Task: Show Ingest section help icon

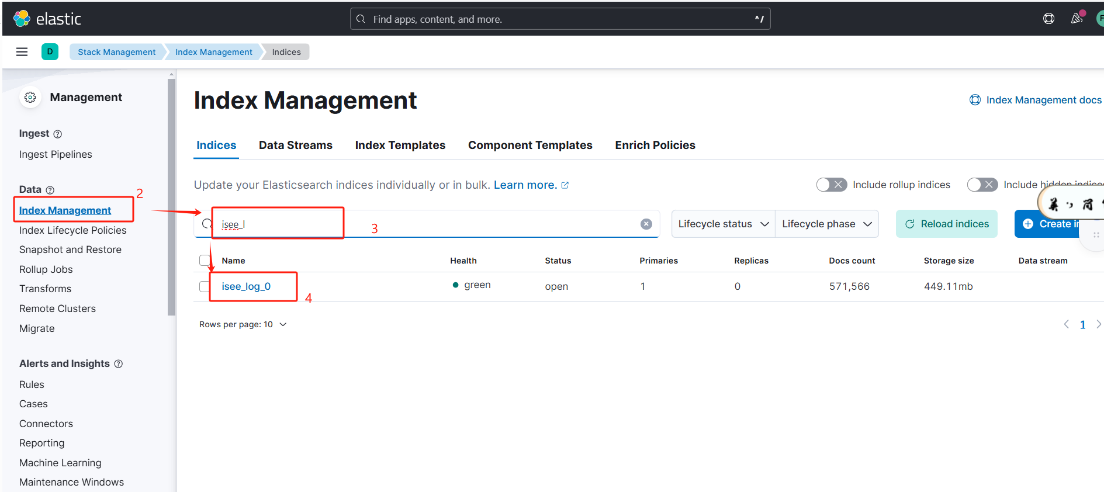Action: [58, 134]
